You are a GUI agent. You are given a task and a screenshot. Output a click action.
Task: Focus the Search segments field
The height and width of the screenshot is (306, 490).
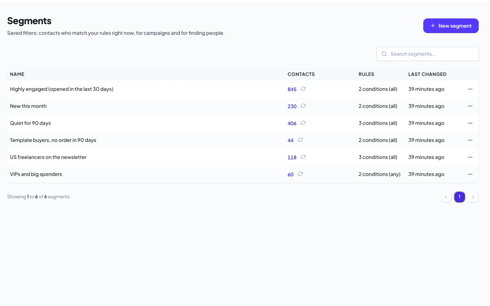coord(428,54)
